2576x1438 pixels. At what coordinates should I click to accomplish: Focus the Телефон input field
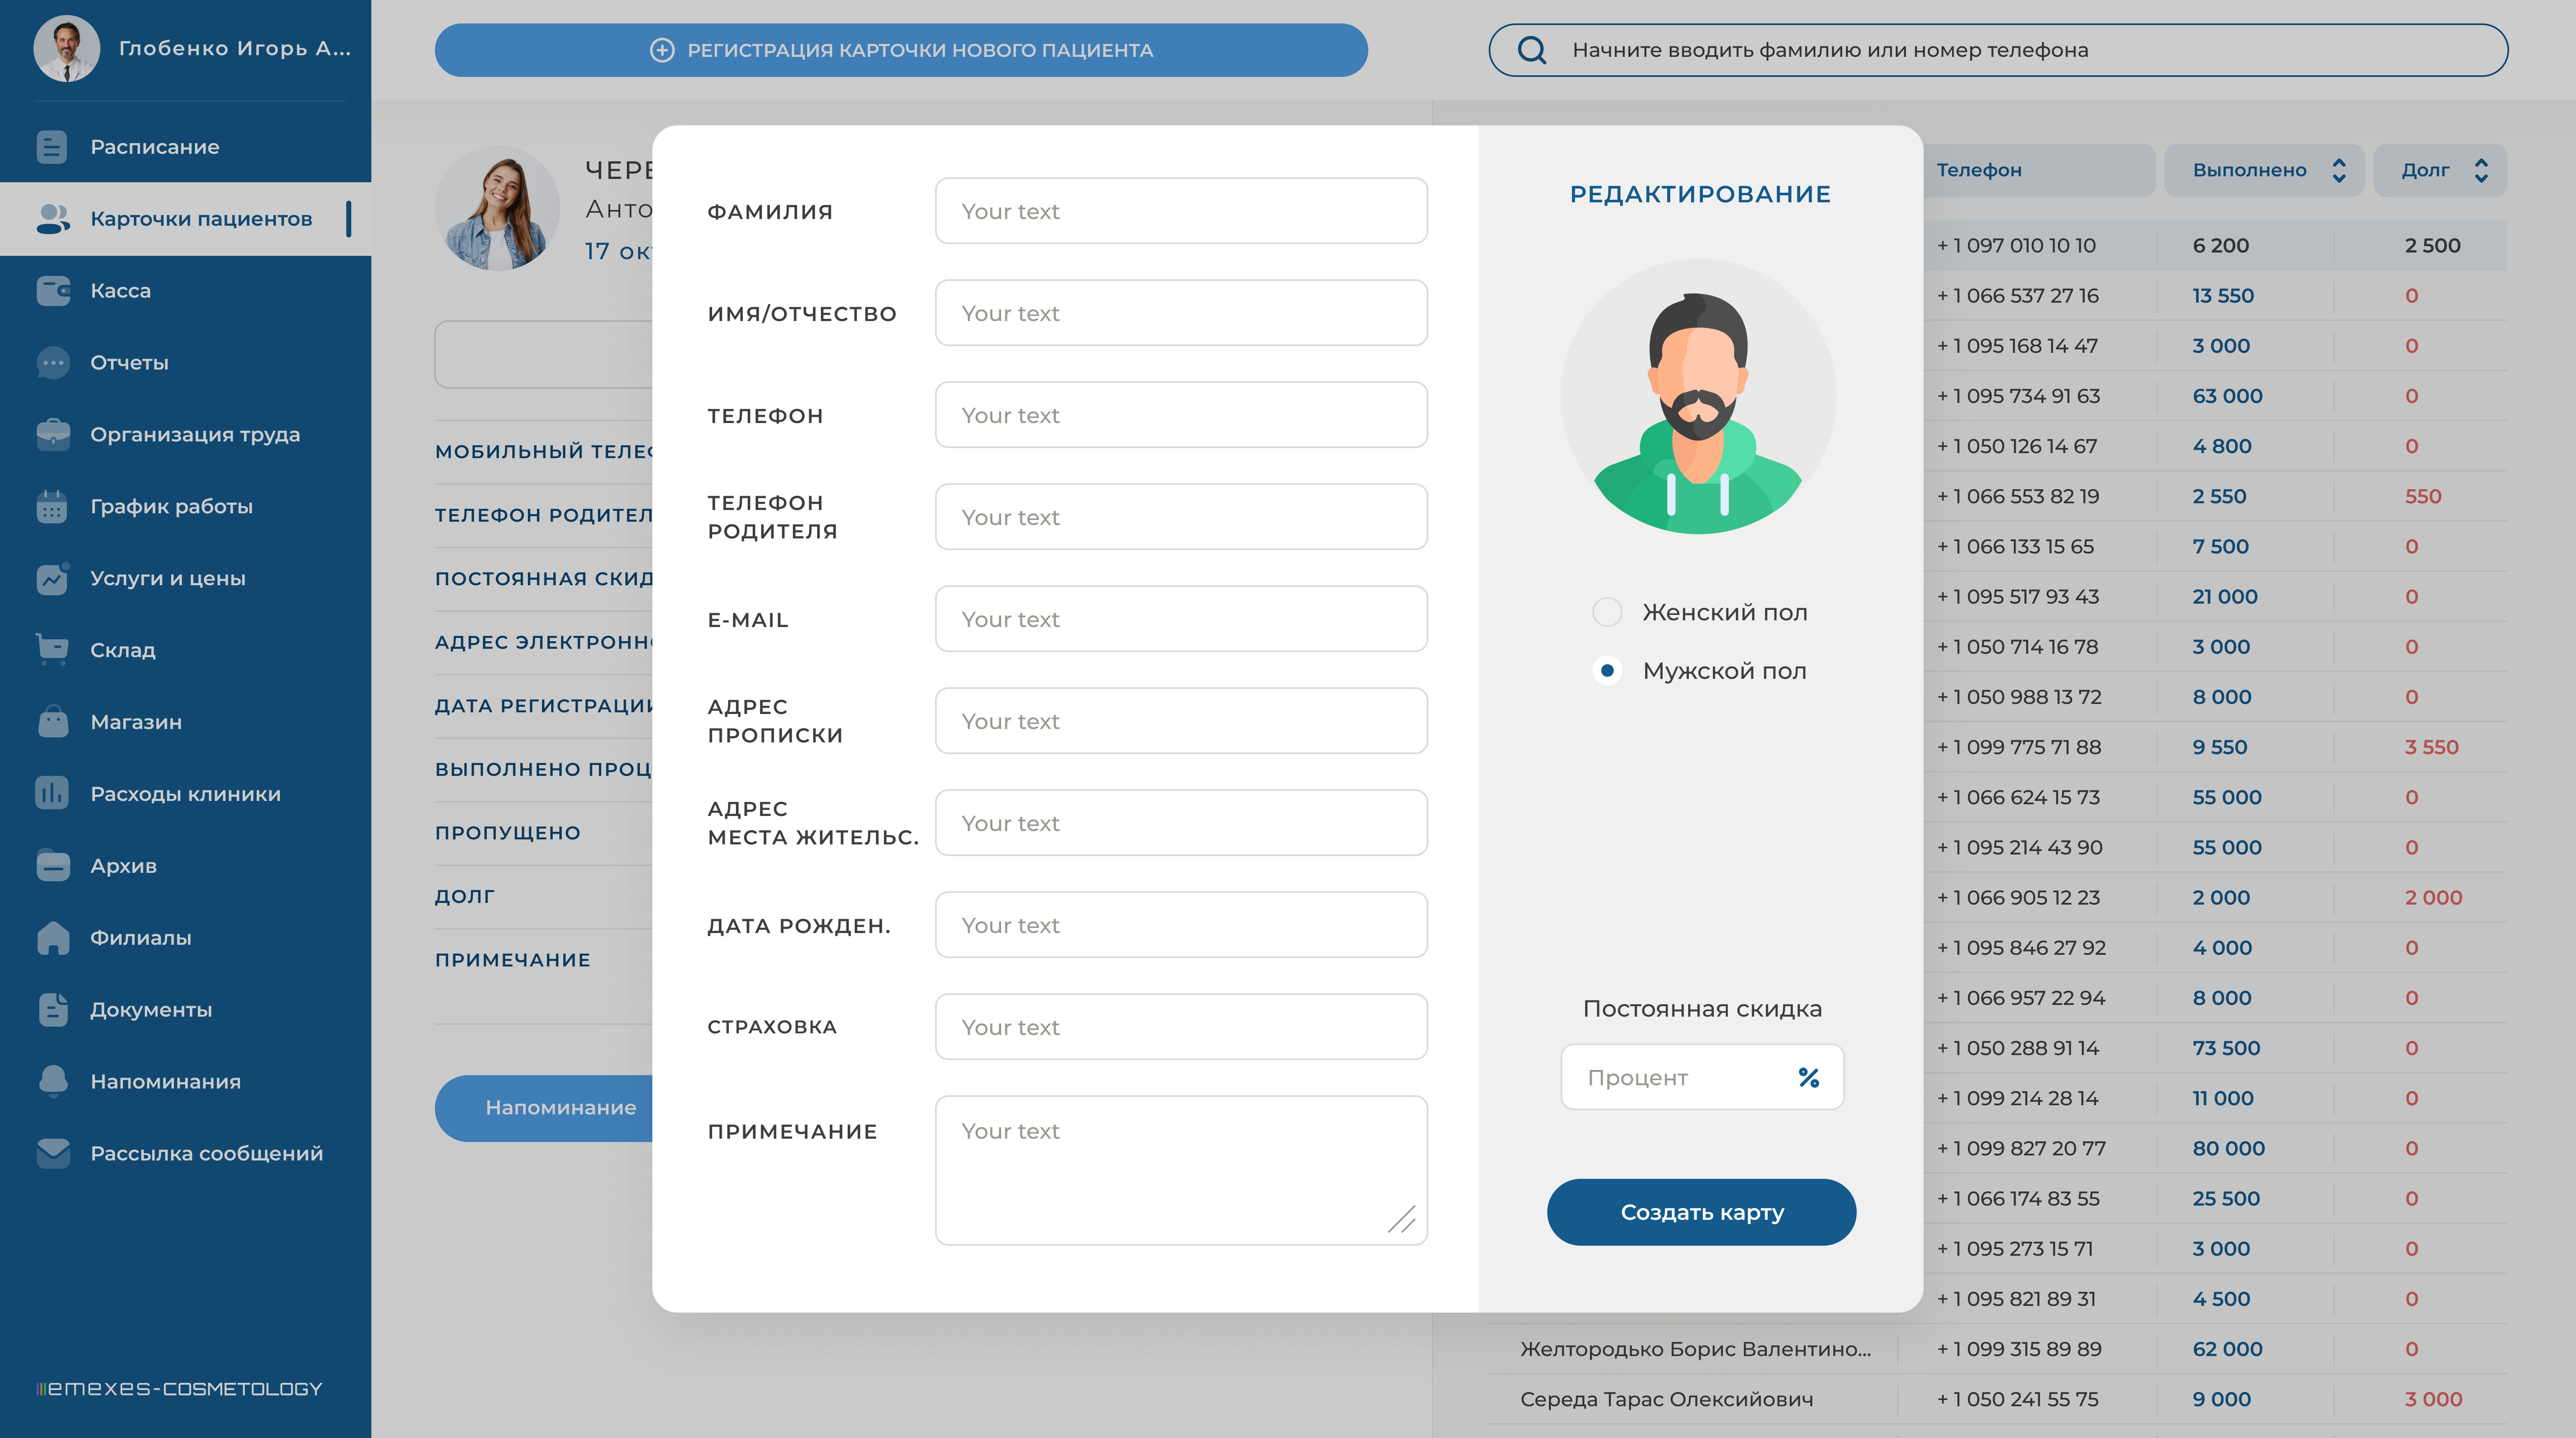pos(1181,415)
